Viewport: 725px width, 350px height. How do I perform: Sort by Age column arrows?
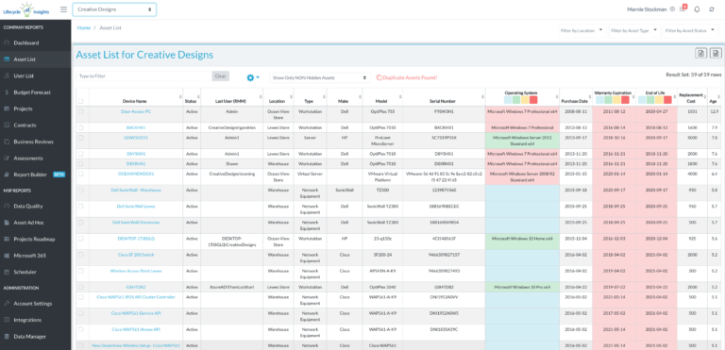click(718, 96)
